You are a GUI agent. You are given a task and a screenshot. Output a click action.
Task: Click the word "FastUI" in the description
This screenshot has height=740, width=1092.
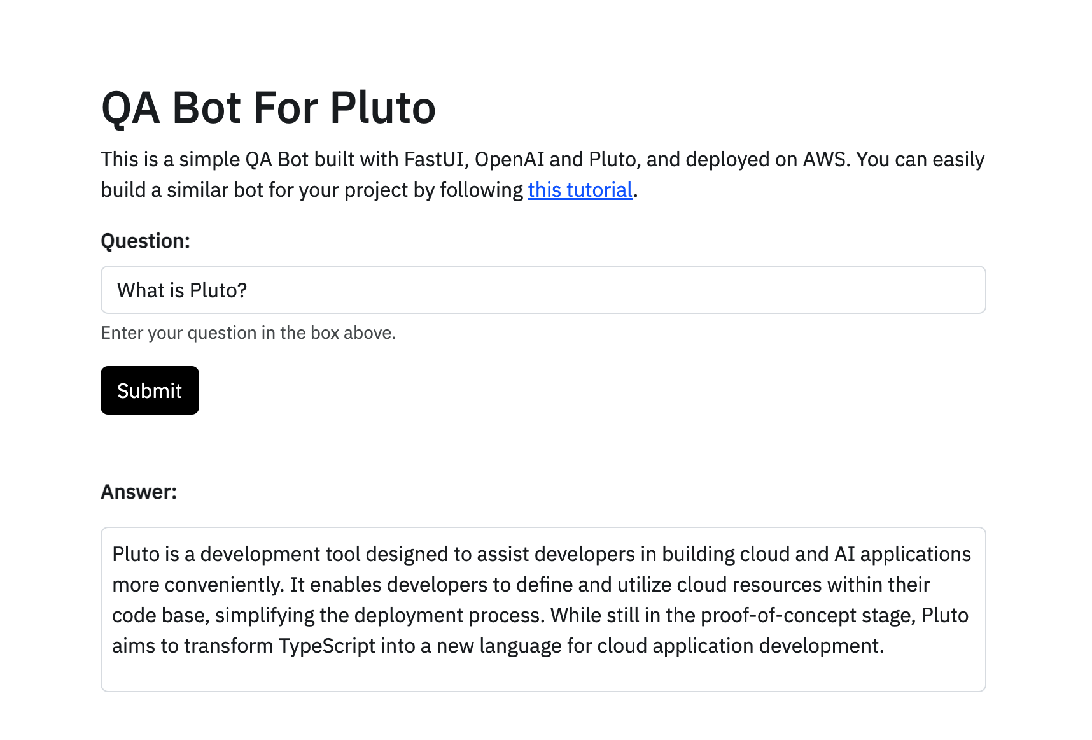436,159
